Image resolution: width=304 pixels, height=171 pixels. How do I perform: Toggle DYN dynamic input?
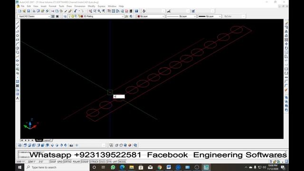tap(109, 161)
